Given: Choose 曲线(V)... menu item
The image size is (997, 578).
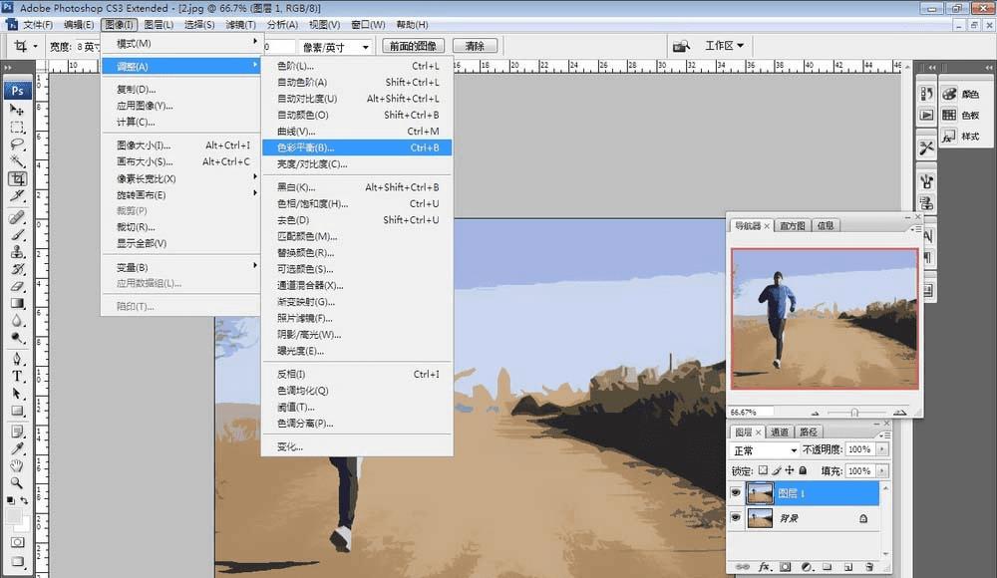Looking at the screenshot, I should (357, 131).
